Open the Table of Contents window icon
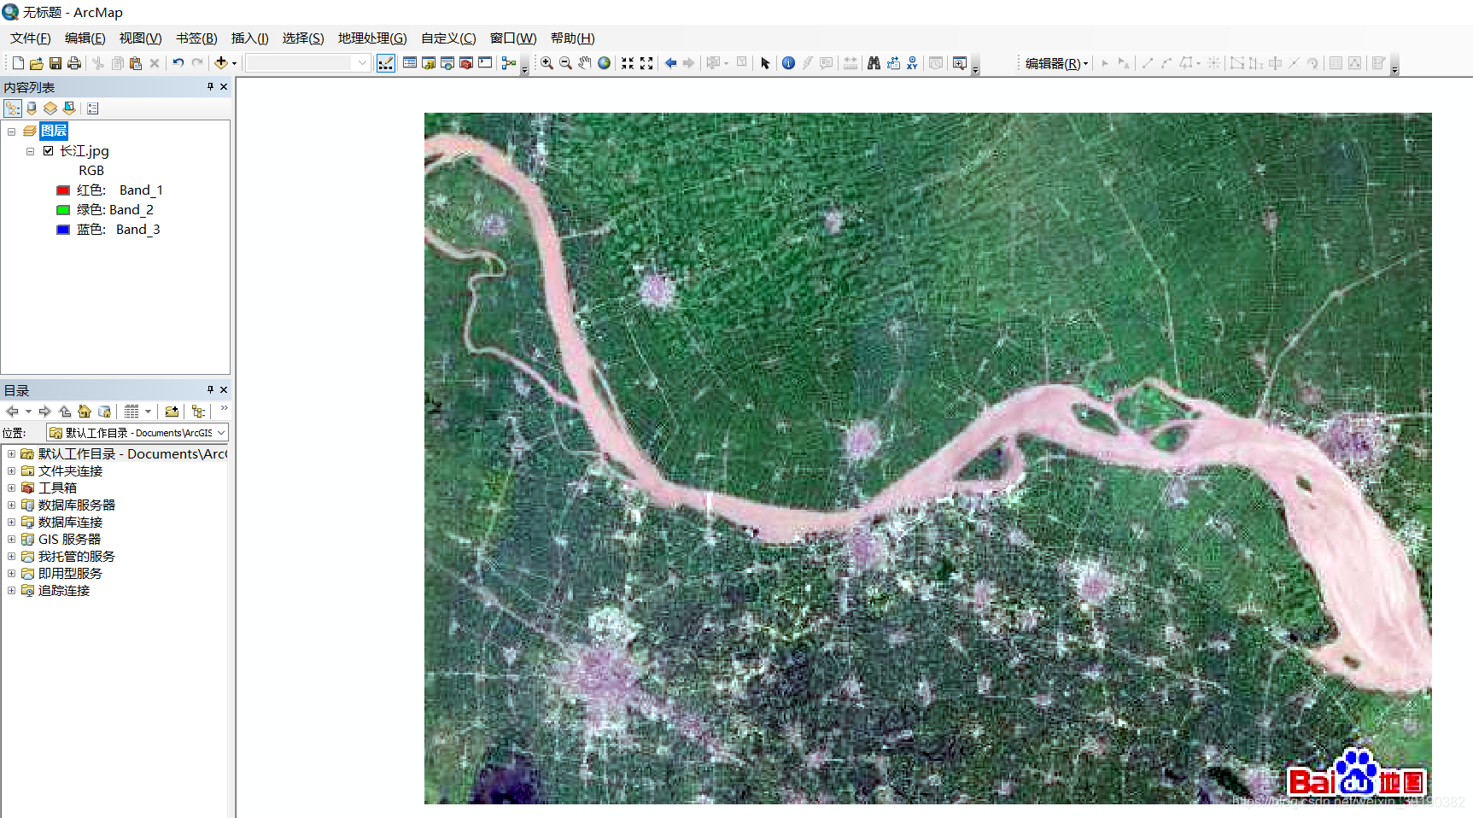The height and width of the screenshot is (818, 1473). 410,63
